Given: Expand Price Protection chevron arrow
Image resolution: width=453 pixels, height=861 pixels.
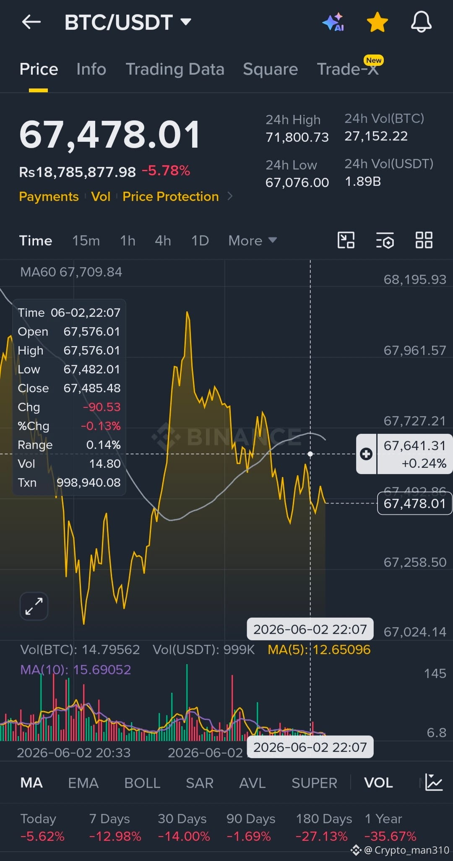Looking at the screenshot, I should pyautogui.click(x=229, y=196).
